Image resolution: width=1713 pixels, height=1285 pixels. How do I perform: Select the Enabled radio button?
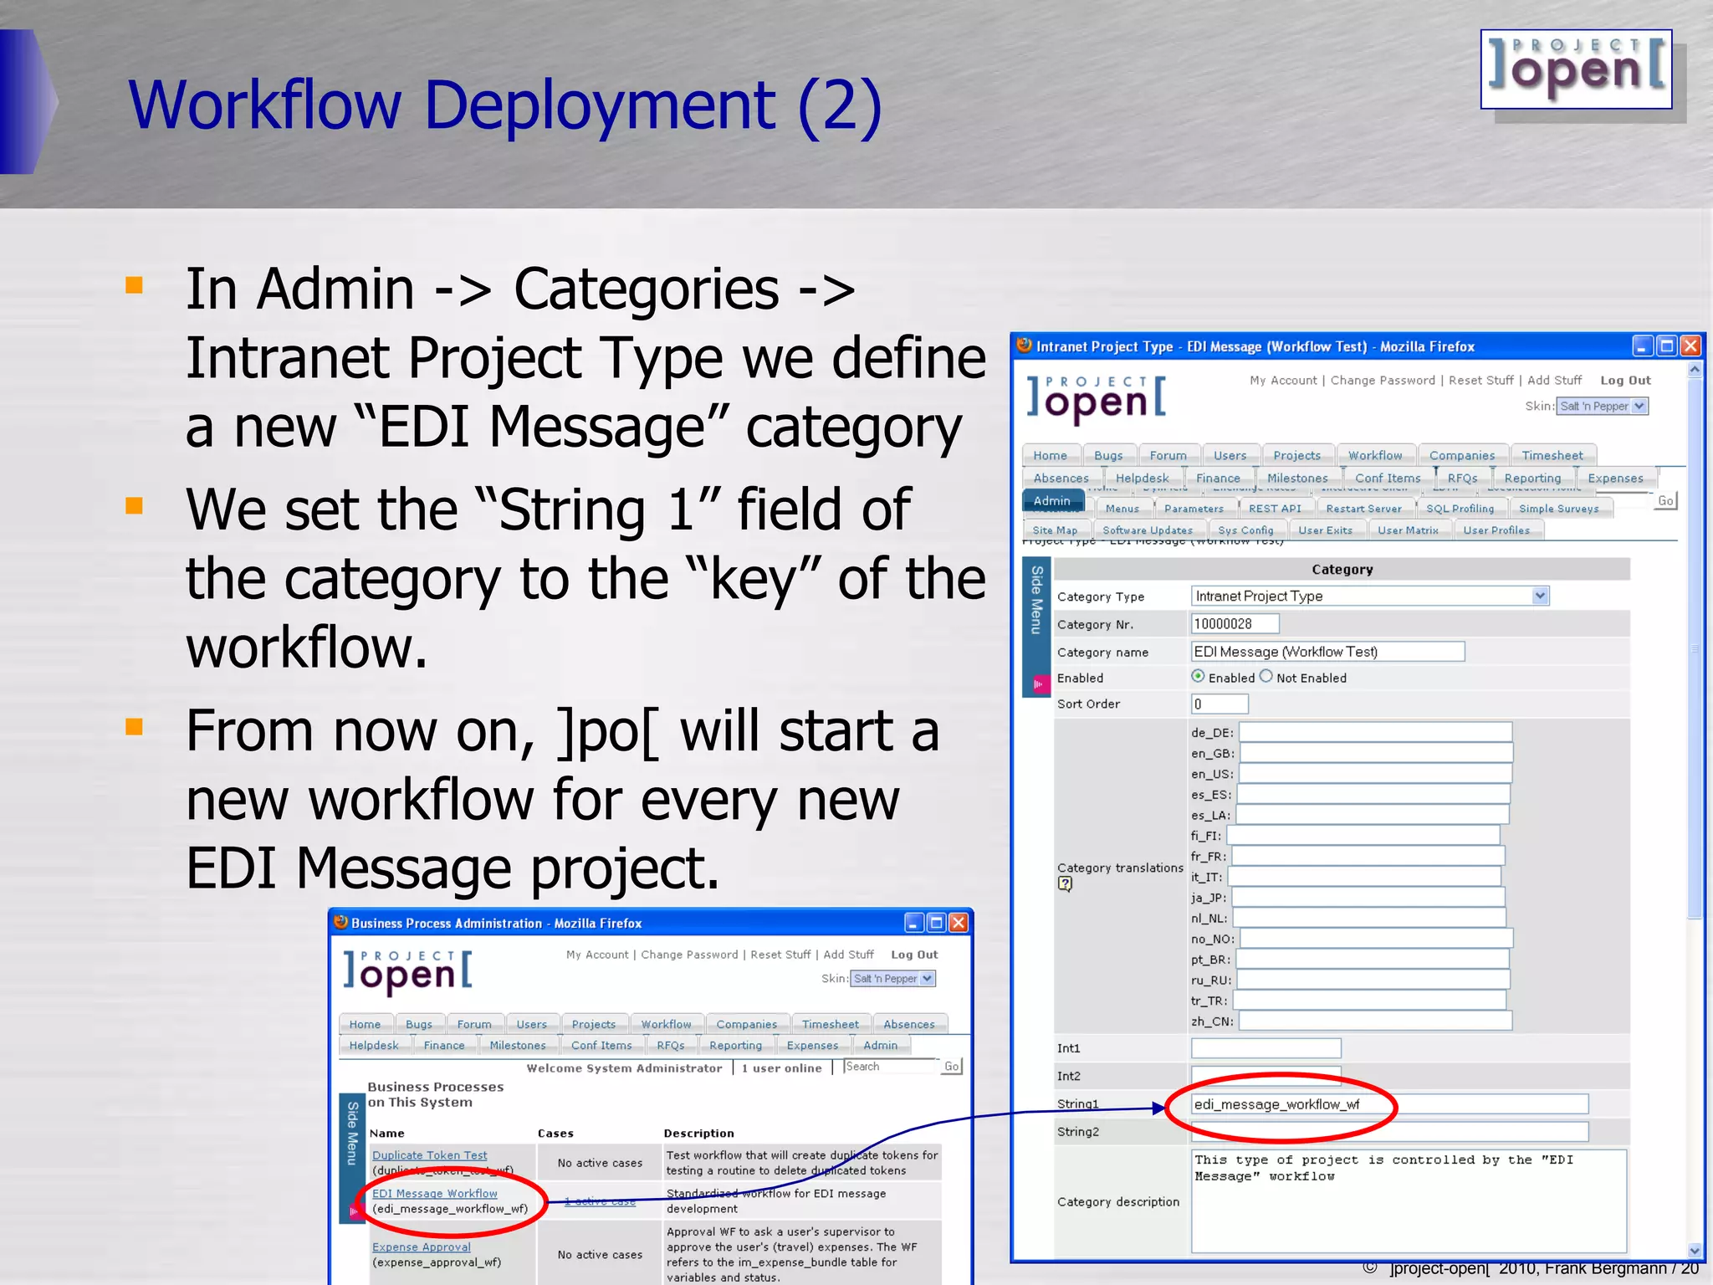click(1198, 676)
